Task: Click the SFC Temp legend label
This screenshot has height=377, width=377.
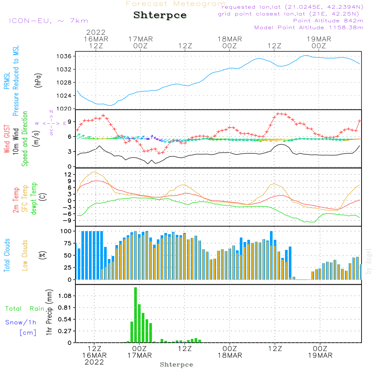Action: click(25, 199)
